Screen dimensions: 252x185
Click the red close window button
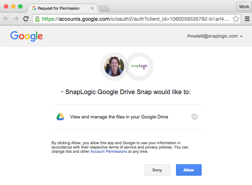pyautogui.click(x=6, y=6)
